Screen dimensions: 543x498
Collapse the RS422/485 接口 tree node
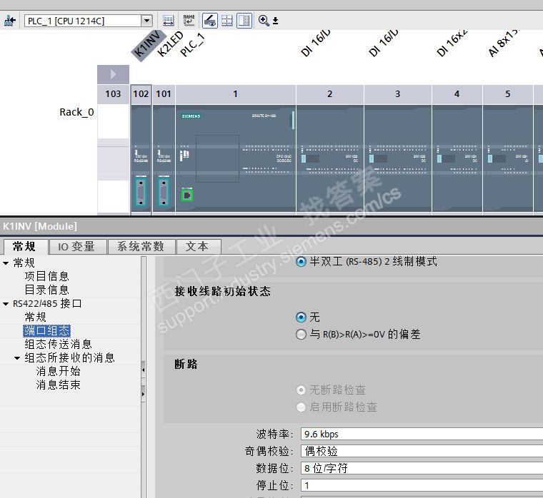(6, 304)
